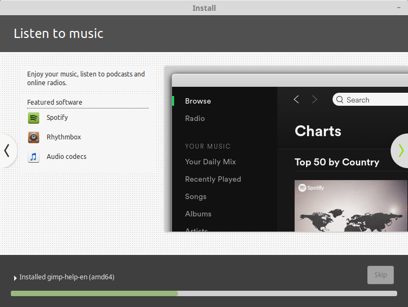Click the Spotify app icon
The image size is (408, 307).
tap(34, 118)
